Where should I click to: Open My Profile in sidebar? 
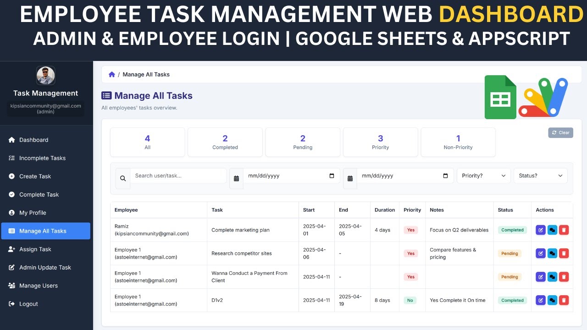pyautogui.click(x=46, y=213)
